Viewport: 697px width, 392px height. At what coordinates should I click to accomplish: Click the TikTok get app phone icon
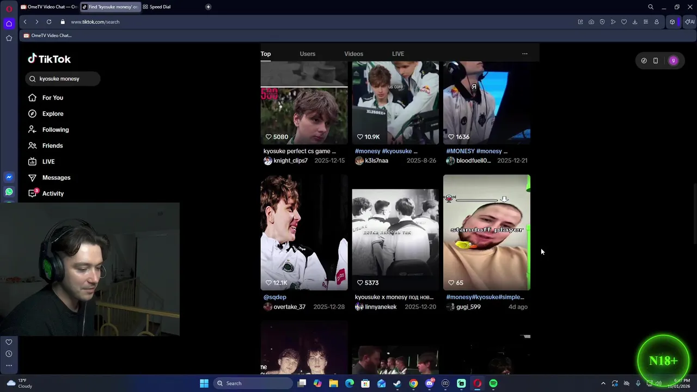click(656, 61)
